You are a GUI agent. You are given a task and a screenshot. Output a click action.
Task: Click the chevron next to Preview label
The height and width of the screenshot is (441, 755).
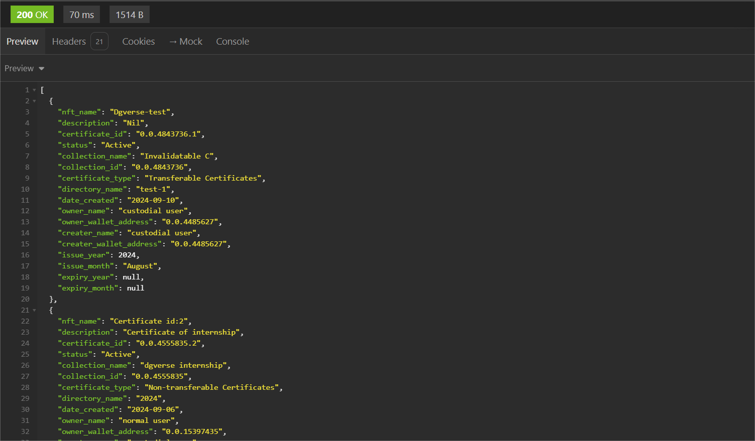(x=41, y=68)
